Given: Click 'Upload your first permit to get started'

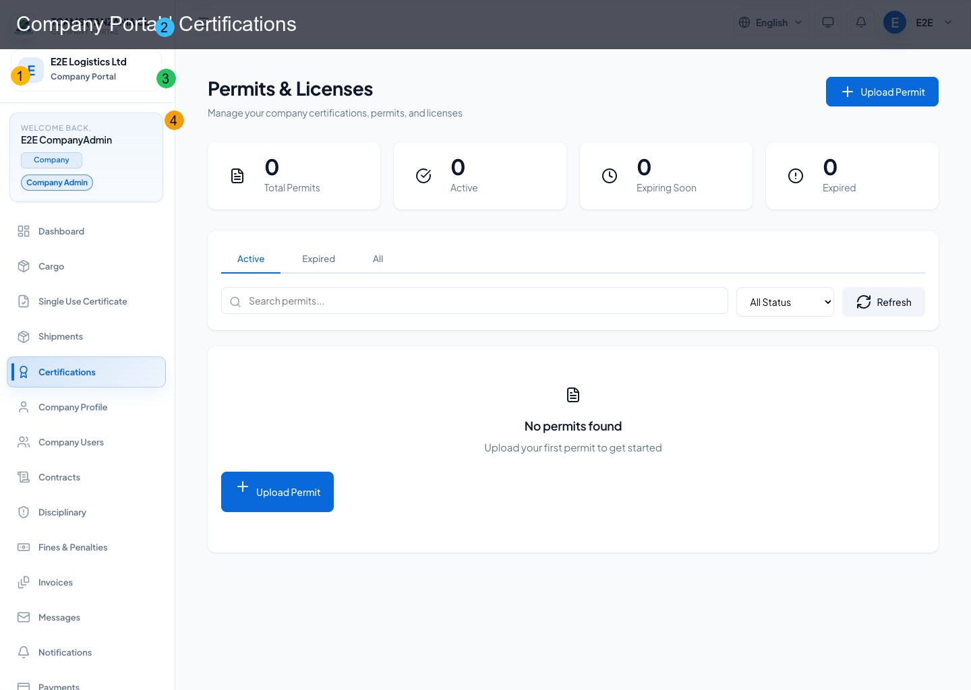Looking at the screenshot, I should click(x=573, y=447).
